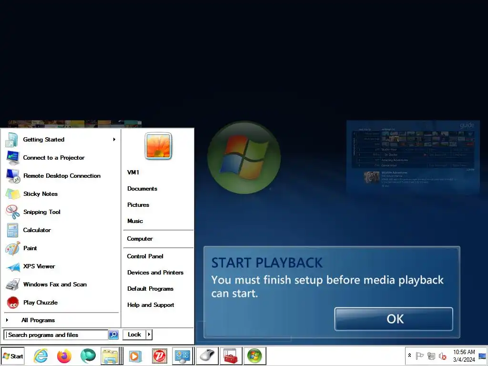Screen dimensions: 488x366
Task: Click the network tray icon
Action: click(x=431, y=356)
